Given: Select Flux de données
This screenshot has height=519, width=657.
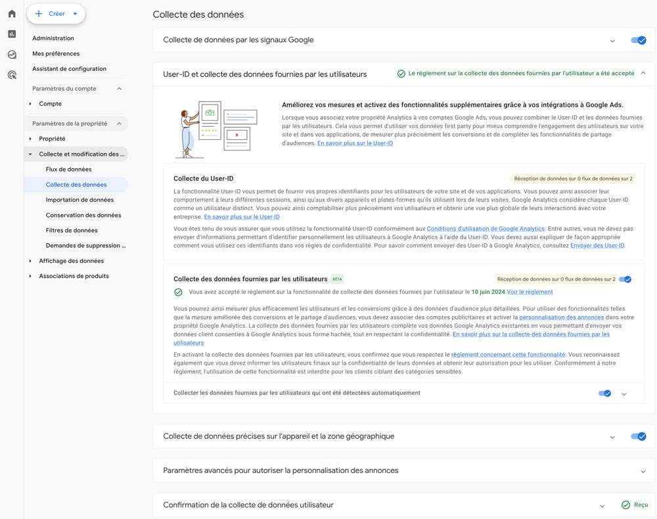Looking at the screenshot, I should pyautogui.click(x=68, y=169).
